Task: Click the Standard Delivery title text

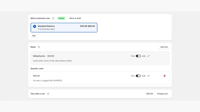Action: (46, 26)
